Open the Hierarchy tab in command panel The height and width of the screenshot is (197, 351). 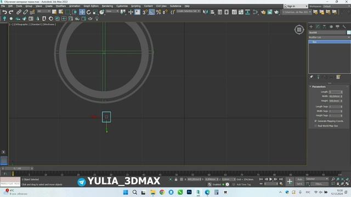coord(324,27)
